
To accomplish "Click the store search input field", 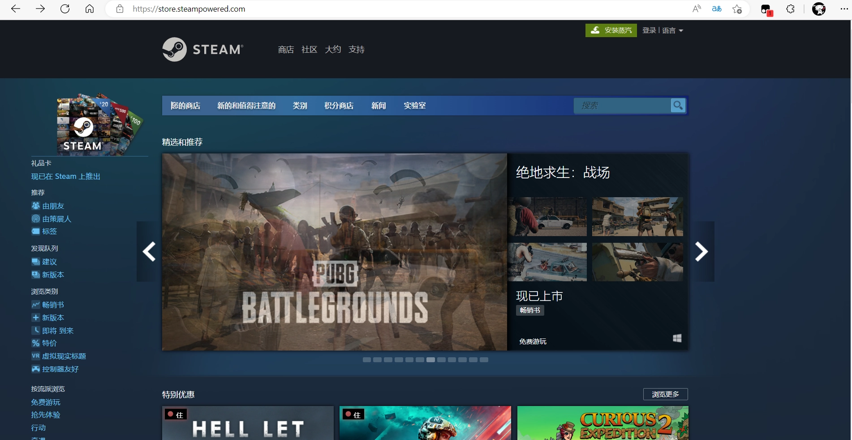I will pyautogui.click(x=623, y=106).
